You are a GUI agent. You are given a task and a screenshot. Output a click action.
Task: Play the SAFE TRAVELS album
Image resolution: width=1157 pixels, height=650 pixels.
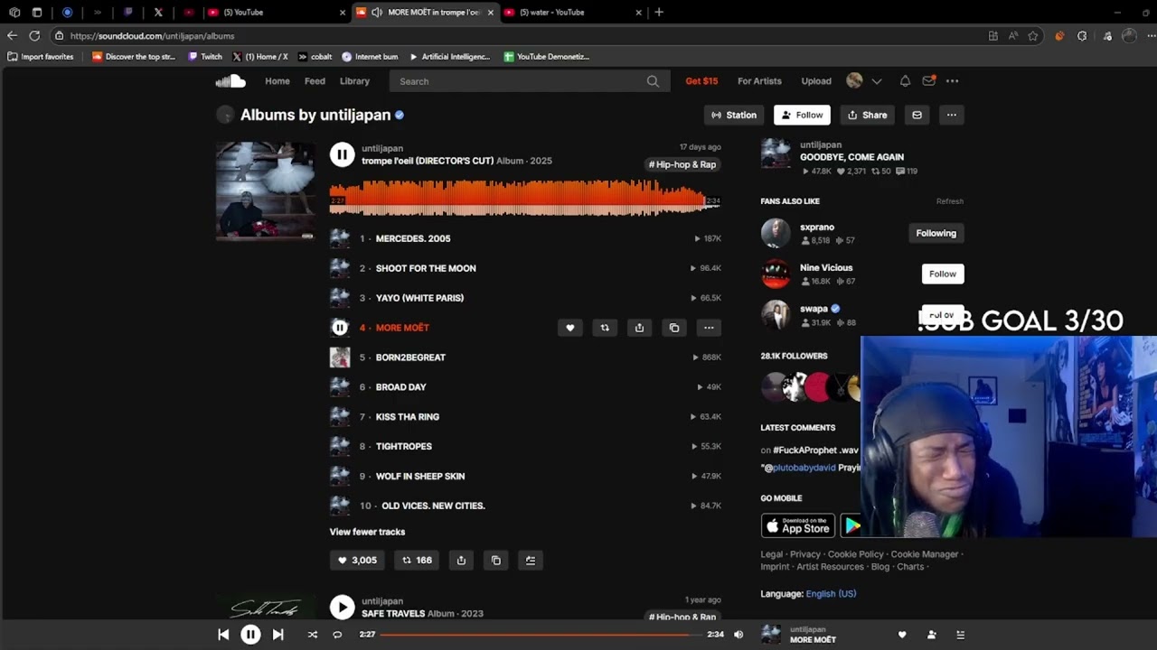click(342, 608)
